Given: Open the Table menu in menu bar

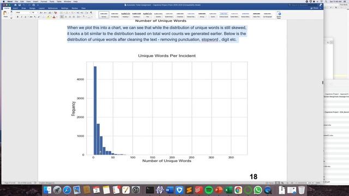Looking at the screenshot, I should (x=59, y=1).
